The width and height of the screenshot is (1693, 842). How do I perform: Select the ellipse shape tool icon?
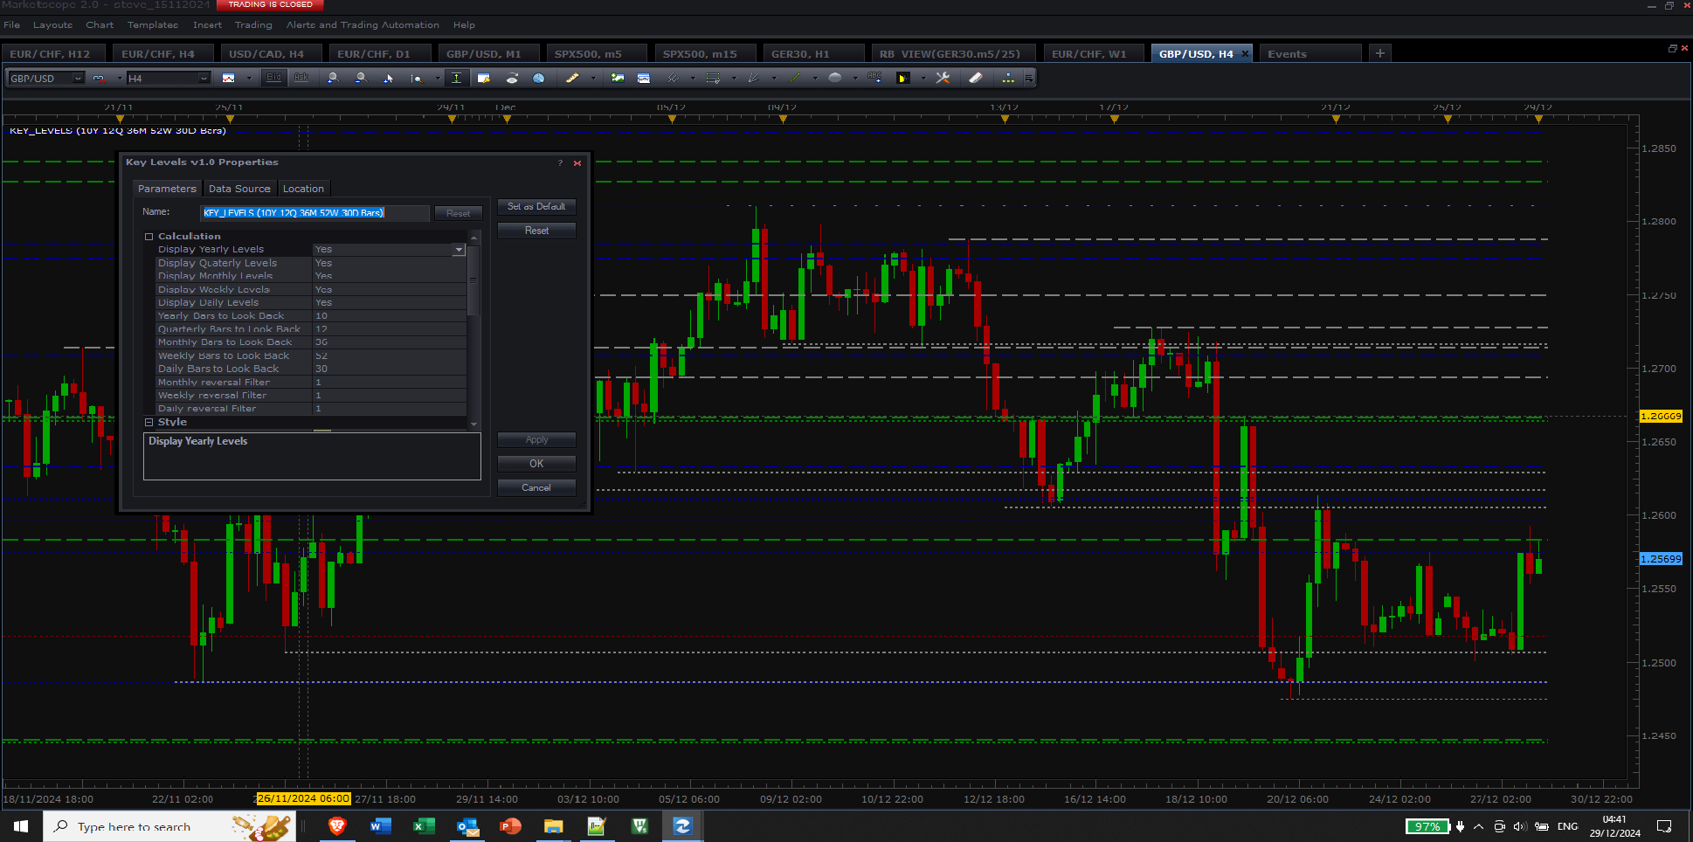(x=835, y=79)
